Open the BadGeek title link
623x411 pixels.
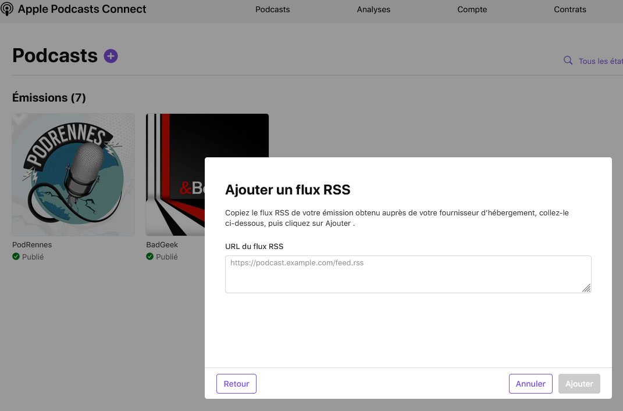pos(162,245)
